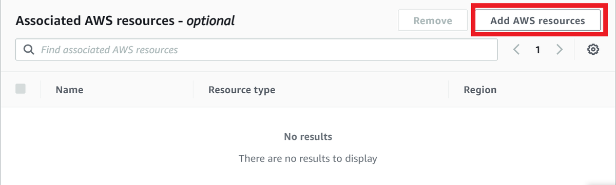Click divider between Name and Resource type

(x=193, y=90)
